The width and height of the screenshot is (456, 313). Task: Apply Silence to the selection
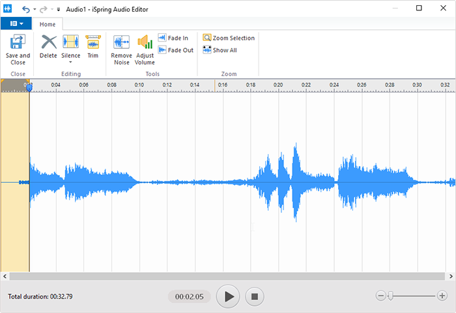click(70, 46)
